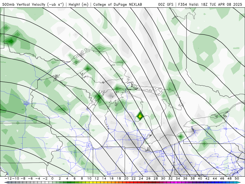Click the "18Z TUE APR 08 2025" valid time

[221, 5]
